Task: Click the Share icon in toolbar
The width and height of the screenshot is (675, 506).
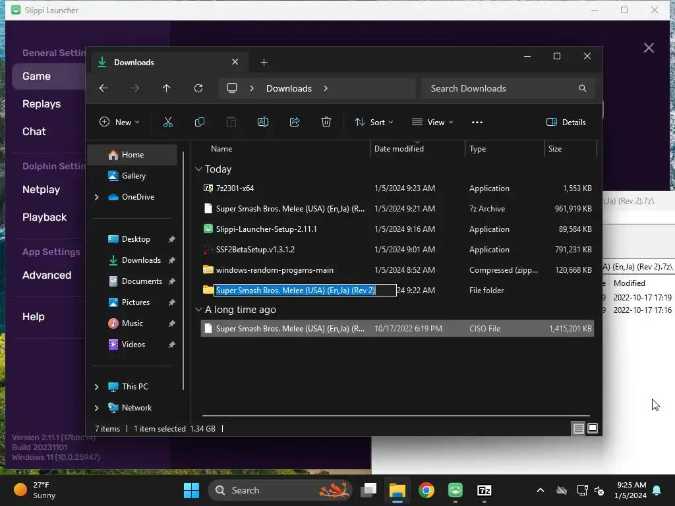Action: pyautogui.click(x=295, y=122)
